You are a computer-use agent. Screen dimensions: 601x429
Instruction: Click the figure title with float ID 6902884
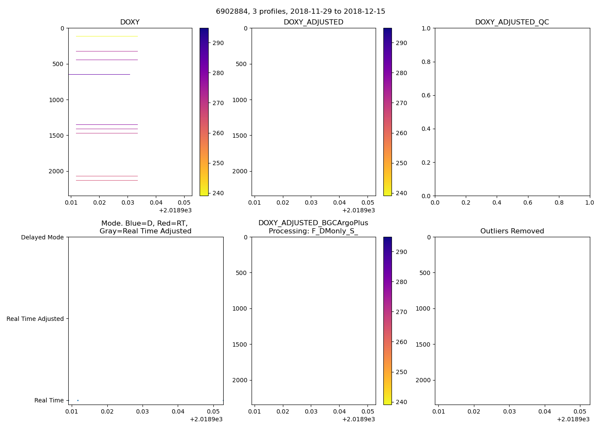(300, 12)
